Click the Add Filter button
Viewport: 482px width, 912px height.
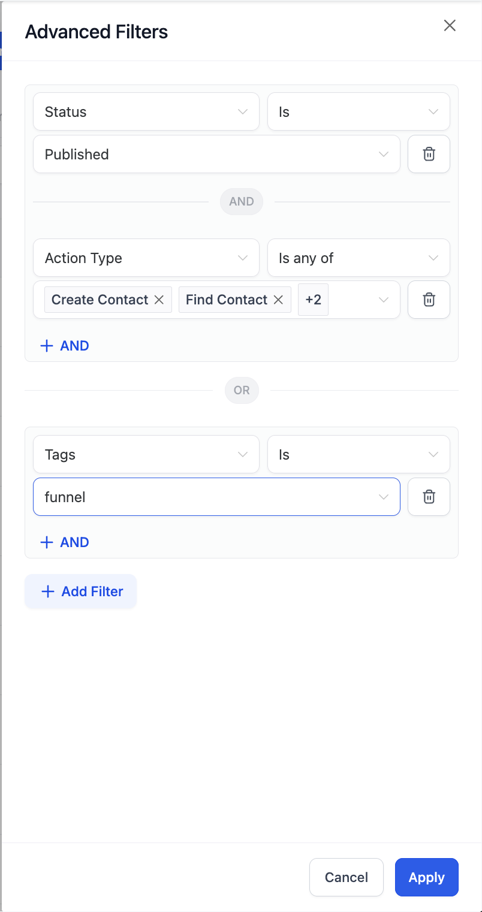pos(81,591)
